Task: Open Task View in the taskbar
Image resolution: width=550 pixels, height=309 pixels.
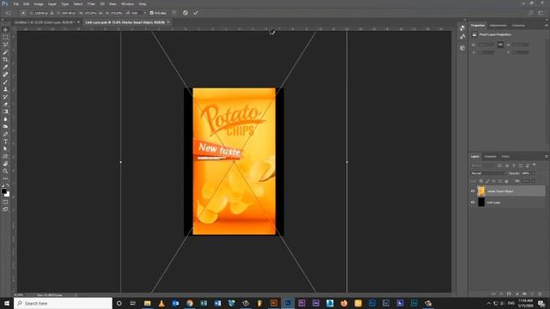Action: click(133, 303)
